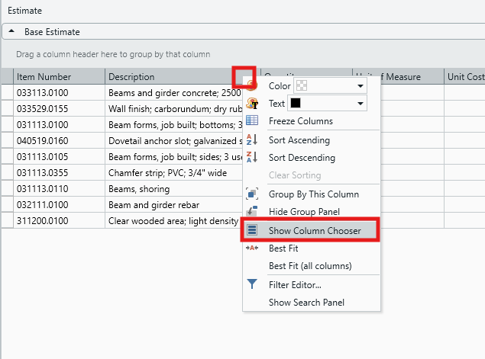Open the Color dropdown in context menu
The image size is (485, 359).
(x=360, y=87)
